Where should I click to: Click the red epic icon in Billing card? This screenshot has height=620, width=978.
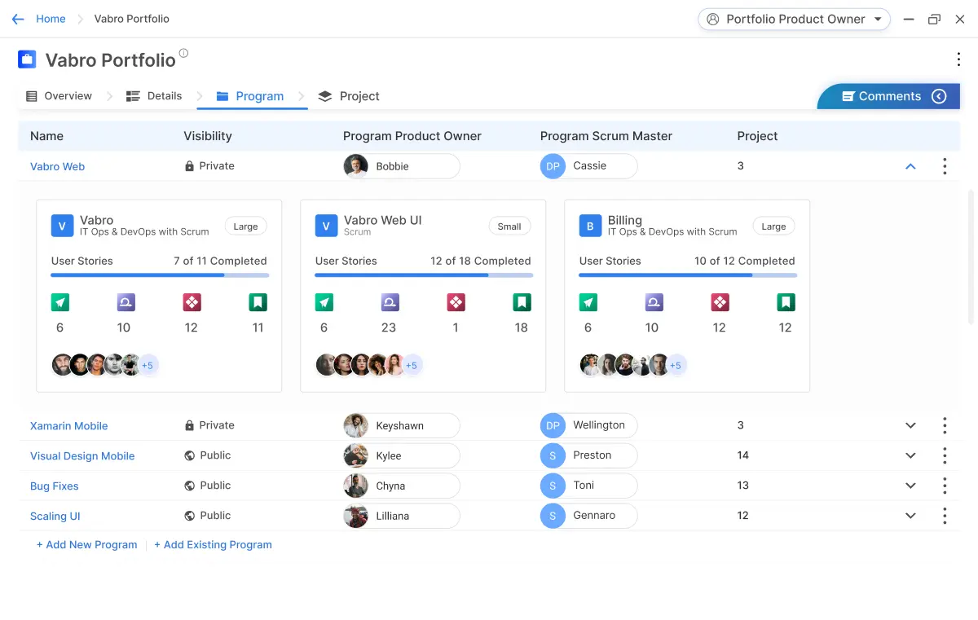click(x=720, y=303)
